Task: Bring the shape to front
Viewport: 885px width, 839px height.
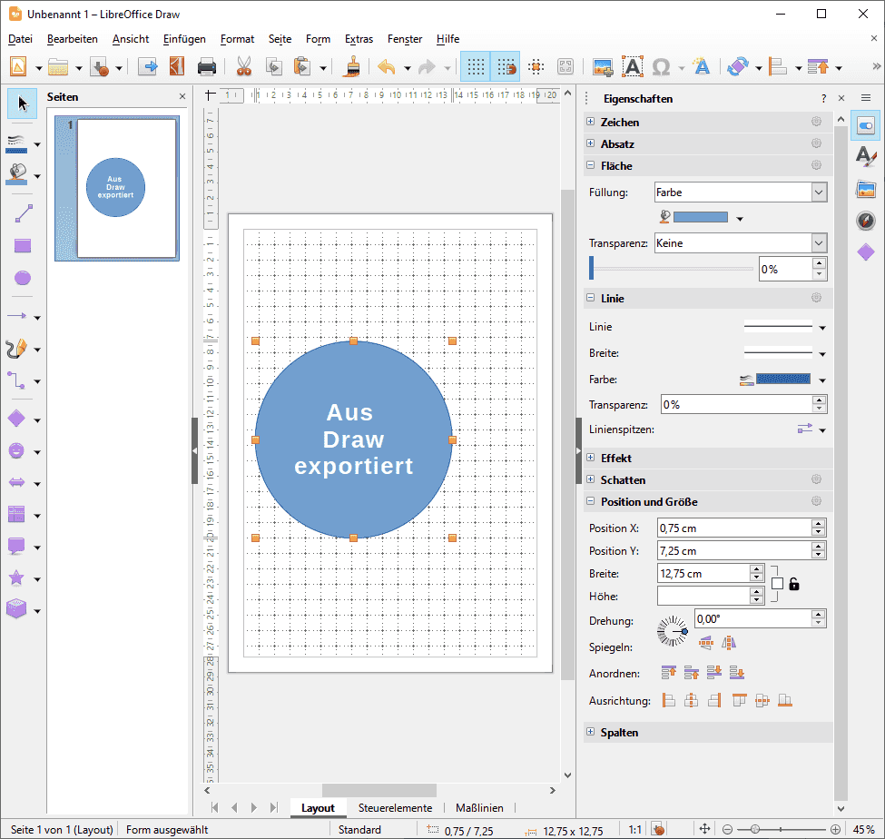Action: [x=669, y=672]
